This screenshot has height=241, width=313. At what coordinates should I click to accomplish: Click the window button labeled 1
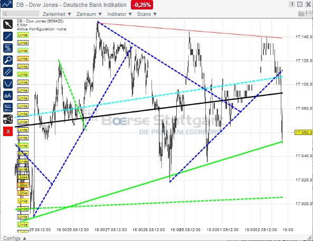292,4
